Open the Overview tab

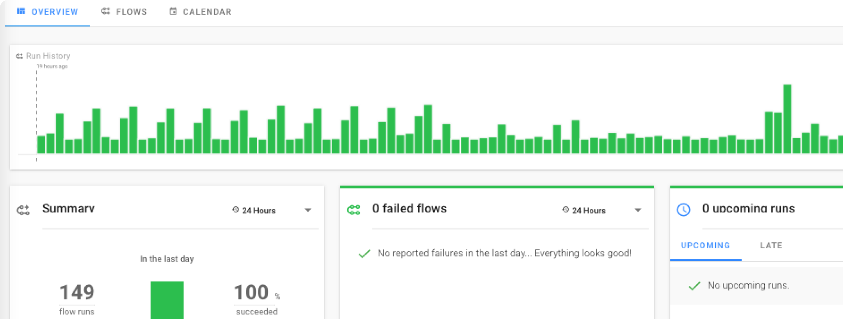click(47, 12)
